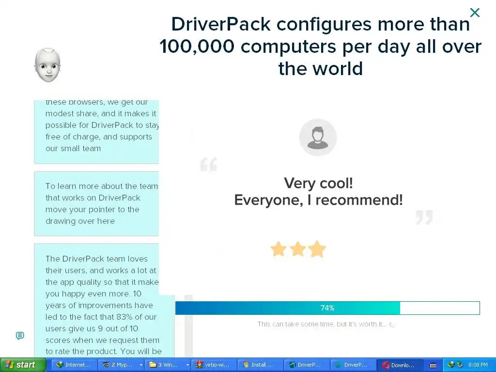
Task: Click the third review star
Action: [317, 248]
